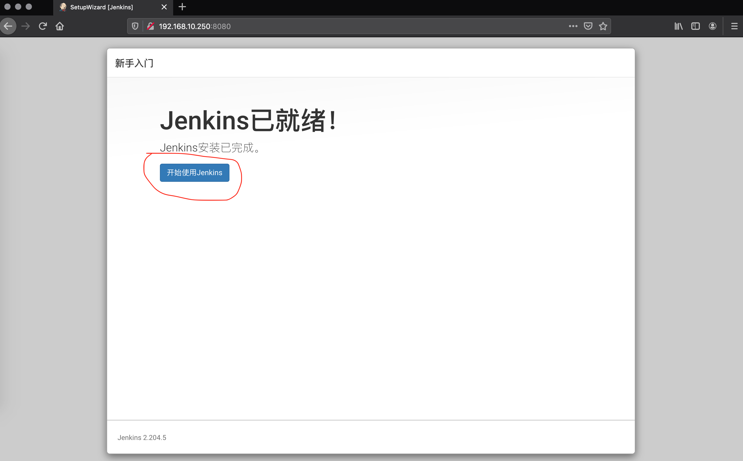The height and width of the screenshot is (461, 743).
Task: Click the 新手入门 header text
Action: (x=134, y=63)
